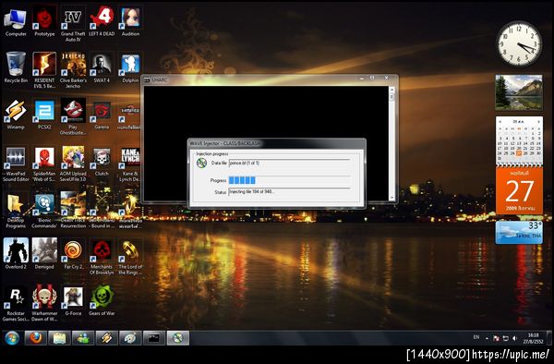Viewport: 554px width, 364px height.
Task: Click the Clive Barker's Jericho icon
Action: (73, 71)
